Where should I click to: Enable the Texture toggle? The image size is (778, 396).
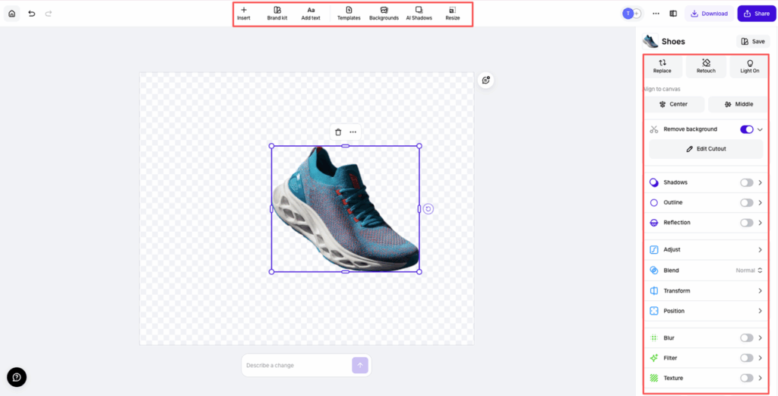click(x=747, y=378)
